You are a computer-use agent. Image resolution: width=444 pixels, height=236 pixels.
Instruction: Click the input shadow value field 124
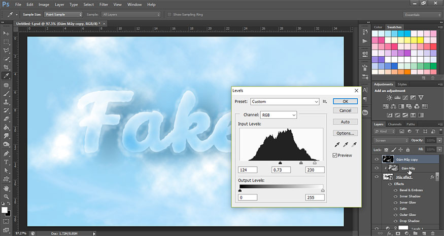(248, 170)
